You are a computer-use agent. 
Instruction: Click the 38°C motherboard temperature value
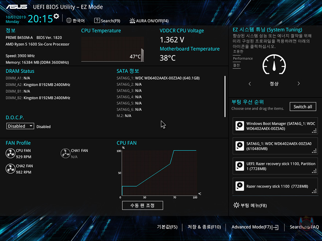pyautogui.click(x=168, y=58)
